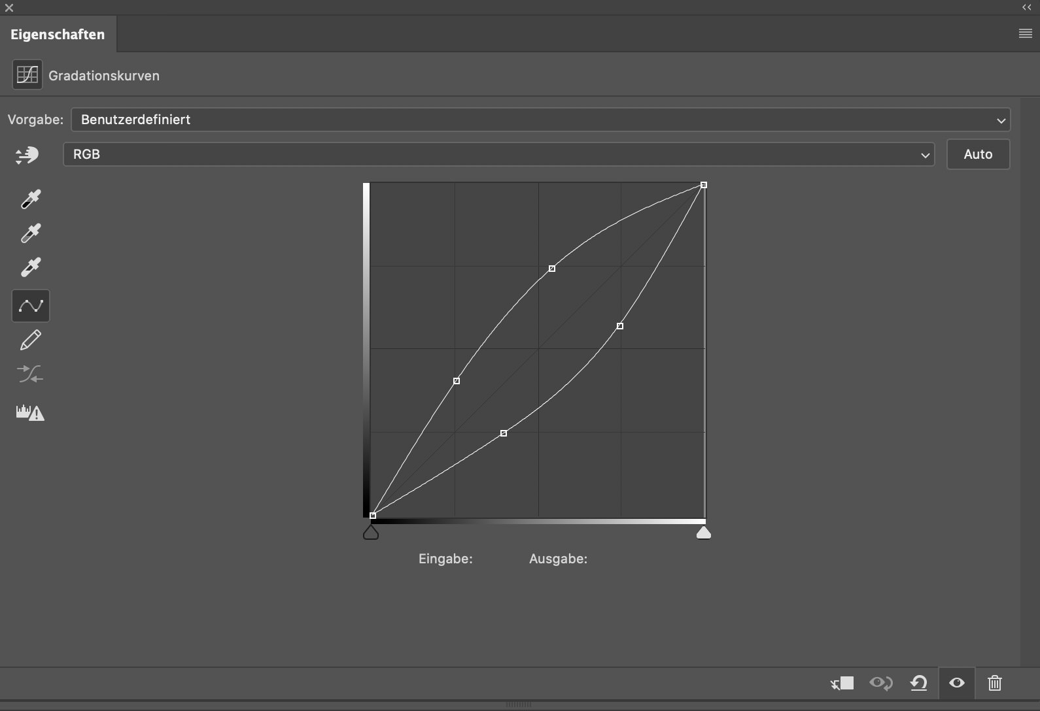Open the RGB channel dropdown
The image size is (1040, 711).
499,154
